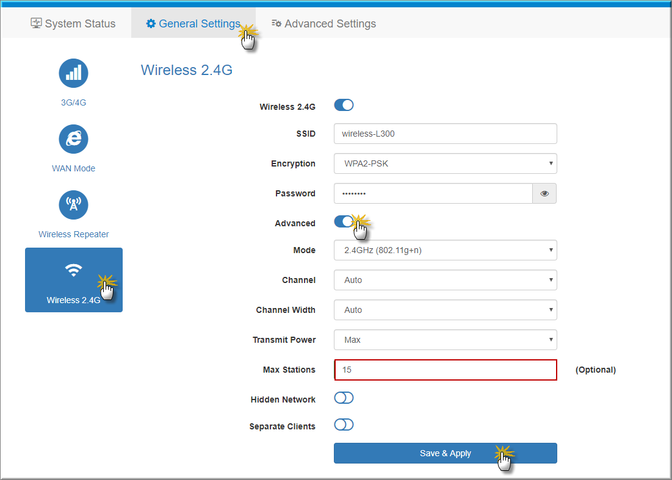
Task: Open the Channel Width dropdown
Action: click(x=445, y=310)
